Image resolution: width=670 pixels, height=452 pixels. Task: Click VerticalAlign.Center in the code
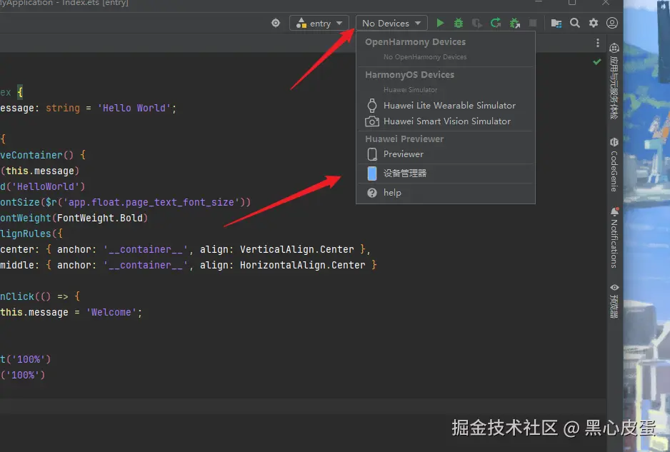pyautogui.click(x=297, y=249)
